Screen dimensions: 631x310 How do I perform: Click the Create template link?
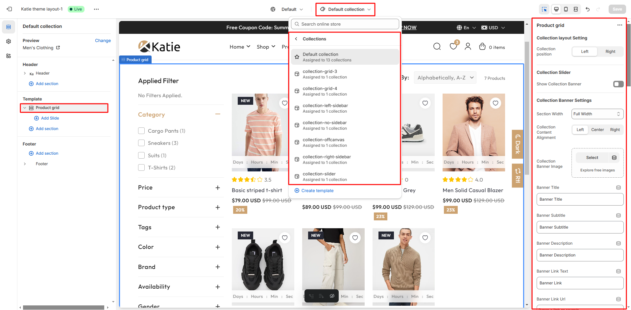[x=317, y=191]
